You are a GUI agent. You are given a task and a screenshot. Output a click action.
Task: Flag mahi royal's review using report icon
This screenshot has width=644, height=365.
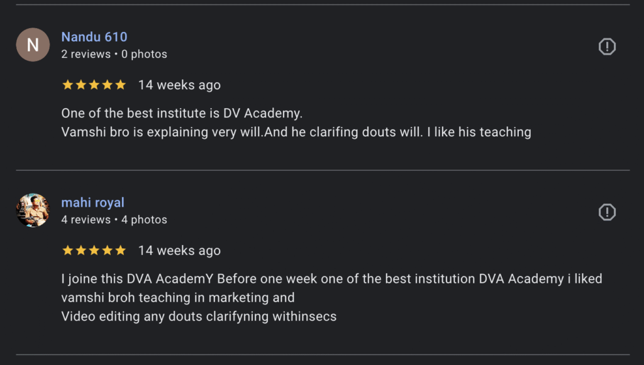607,212
